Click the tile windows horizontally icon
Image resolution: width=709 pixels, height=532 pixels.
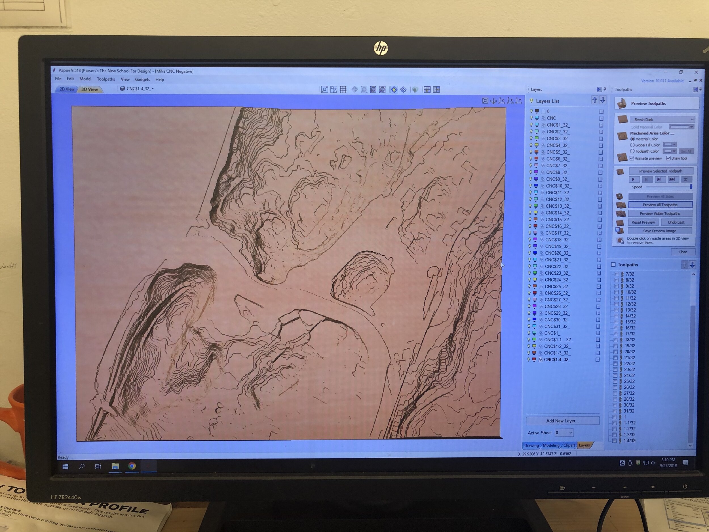tap(427, 90)
